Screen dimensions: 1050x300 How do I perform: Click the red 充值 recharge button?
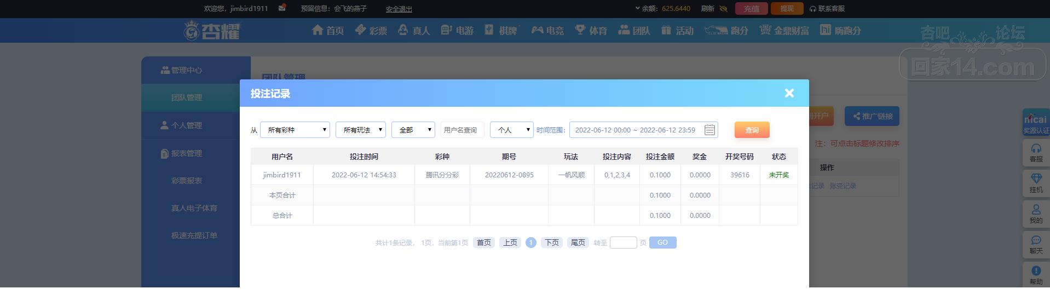point(752,9)
